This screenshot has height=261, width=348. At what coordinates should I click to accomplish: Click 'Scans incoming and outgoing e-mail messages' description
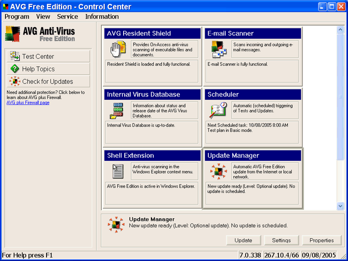pos(263,47)
